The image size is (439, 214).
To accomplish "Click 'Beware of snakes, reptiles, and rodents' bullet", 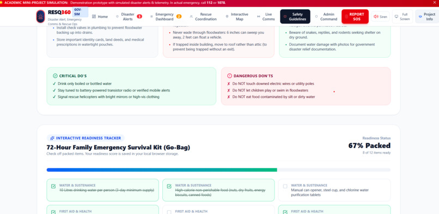I will click(x=334, y=35).
